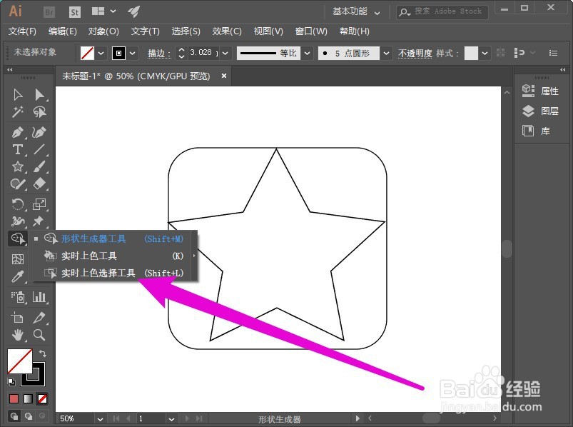Select the Magic Wand tool
This screenshot has width=573, height=427.
pyautogui.click(x=18, y=112)
